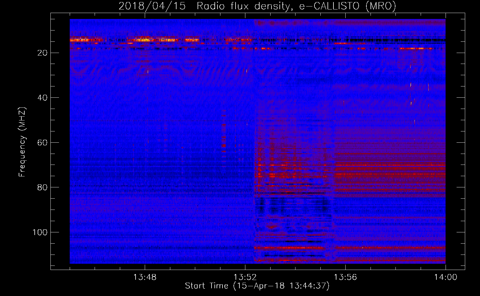This screenshot has height=296, width=480.
Task: Select the 13:56 time tick label
Action: pyautogui.click(x=345, y=277)
